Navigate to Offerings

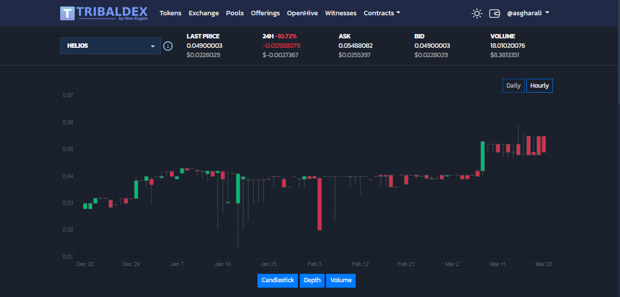tap(265, 13)
